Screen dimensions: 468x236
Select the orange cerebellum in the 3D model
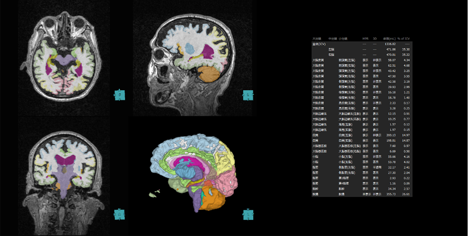pos(213,199)
